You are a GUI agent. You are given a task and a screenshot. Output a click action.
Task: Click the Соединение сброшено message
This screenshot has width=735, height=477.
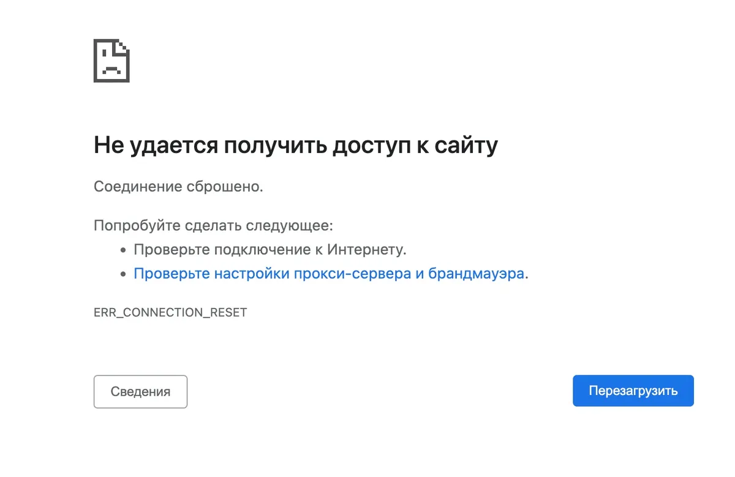tap(178, 186)
